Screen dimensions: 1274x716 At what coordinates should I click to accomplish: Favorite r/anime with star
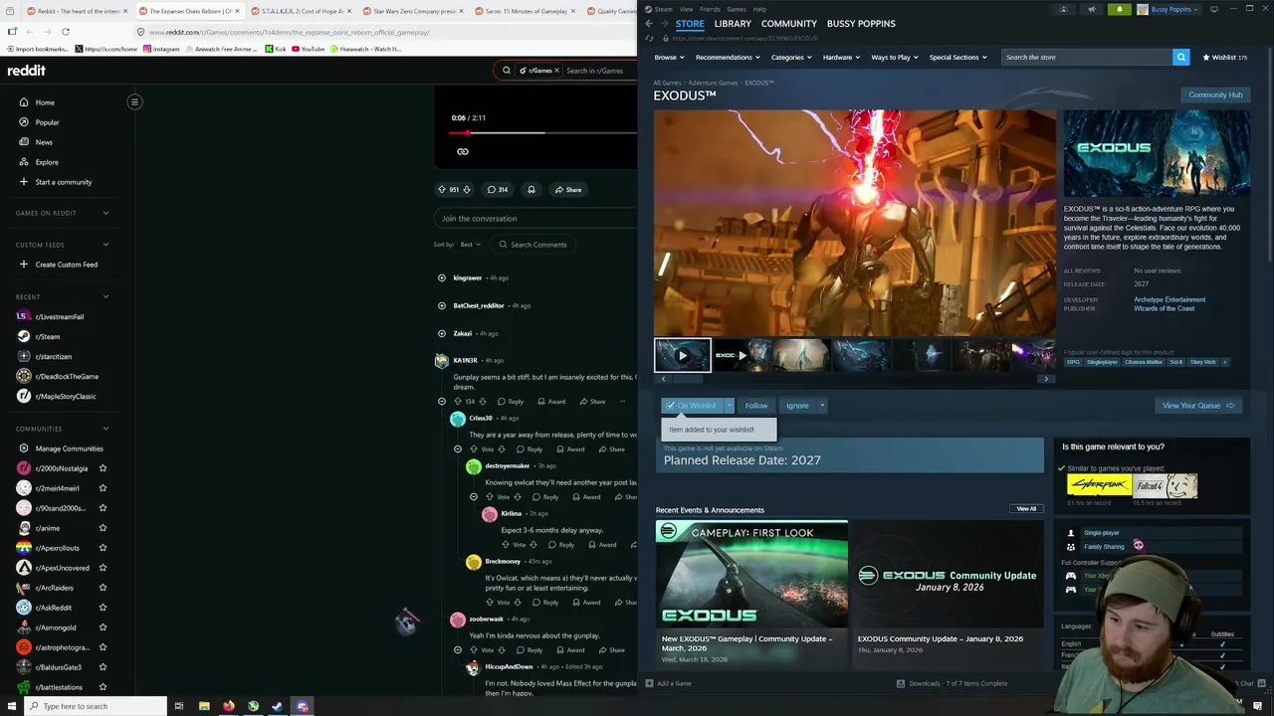103,528
